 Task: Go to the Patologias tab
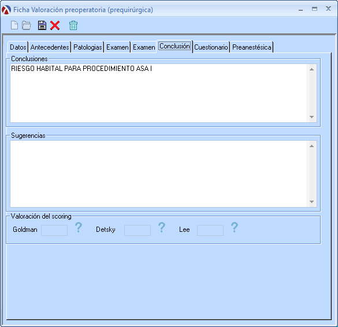pos(87,47)
